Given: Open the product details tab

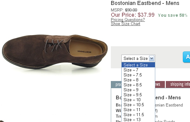Looking at the screenshot, I should pos(116,84).
